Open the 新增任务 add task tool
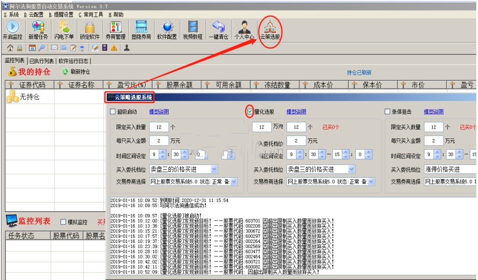The height and width of the screenshot is (280, 478). click(x=38, y=29)
